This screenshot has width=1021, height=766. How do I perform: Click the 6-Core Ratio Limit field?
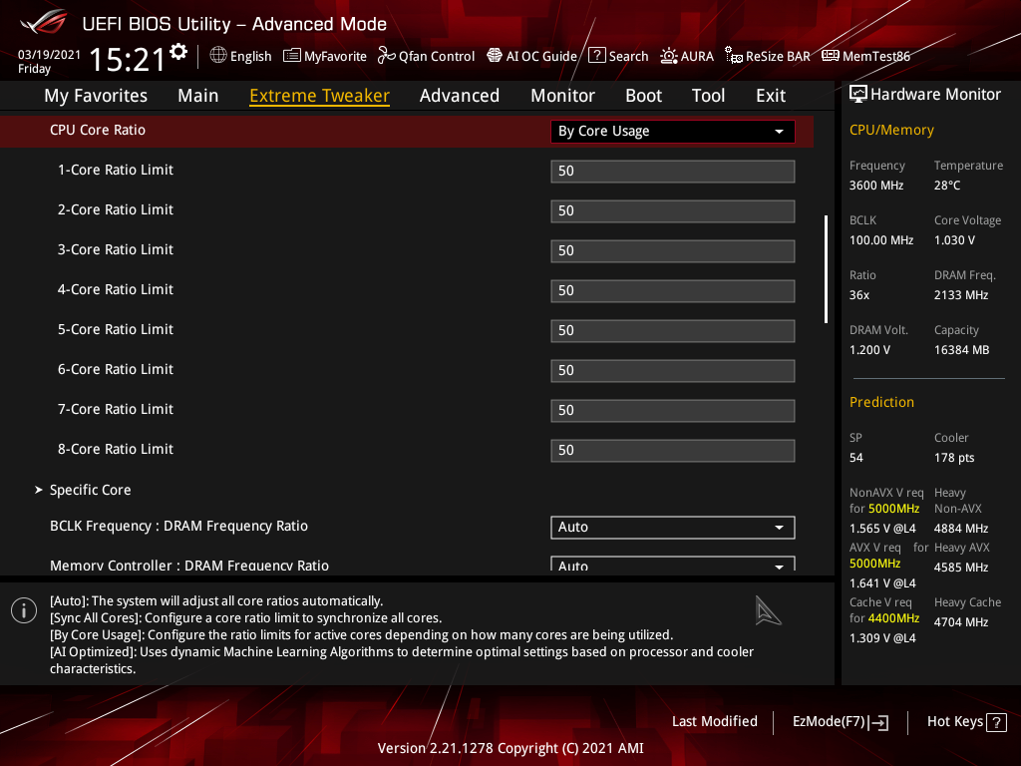(673, 371)
